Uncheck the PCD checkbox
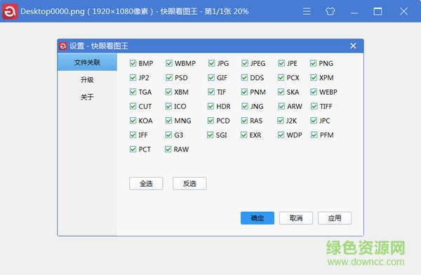 point(210,121)
